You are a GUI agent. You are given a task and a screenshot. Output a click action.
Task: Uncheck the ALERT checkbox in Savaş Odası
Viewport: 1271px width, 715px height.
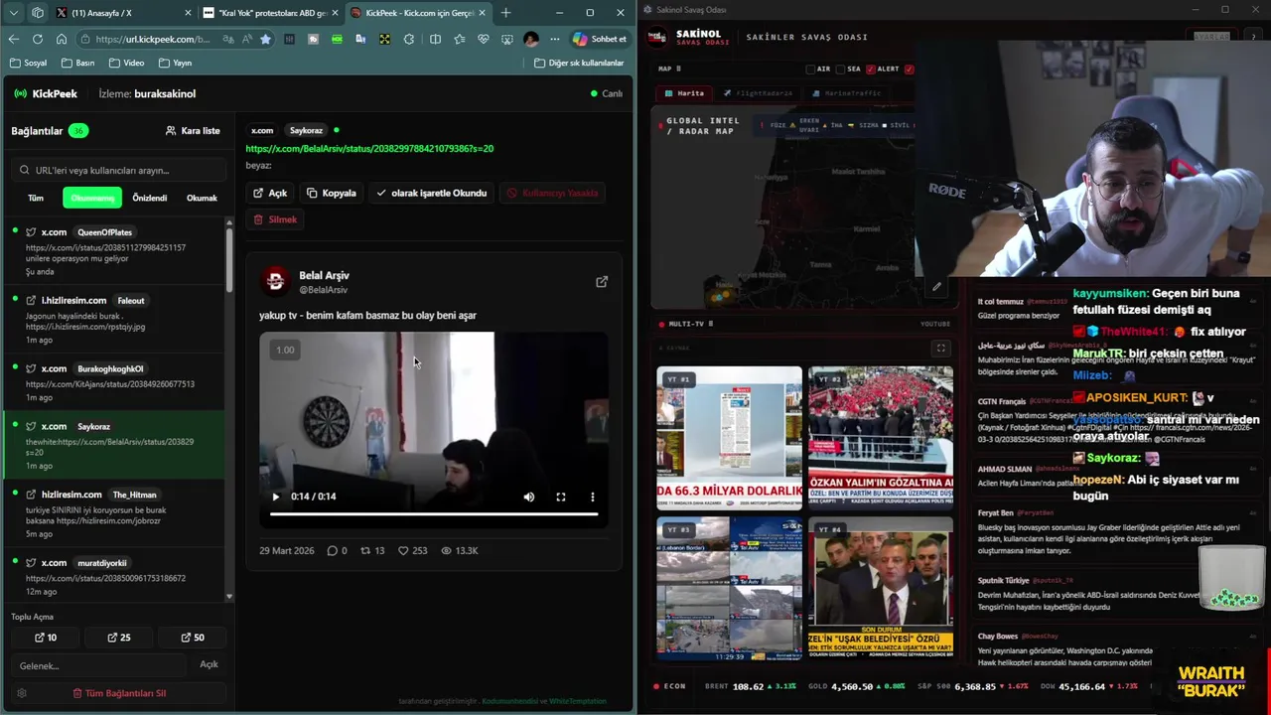coord(871,70)
